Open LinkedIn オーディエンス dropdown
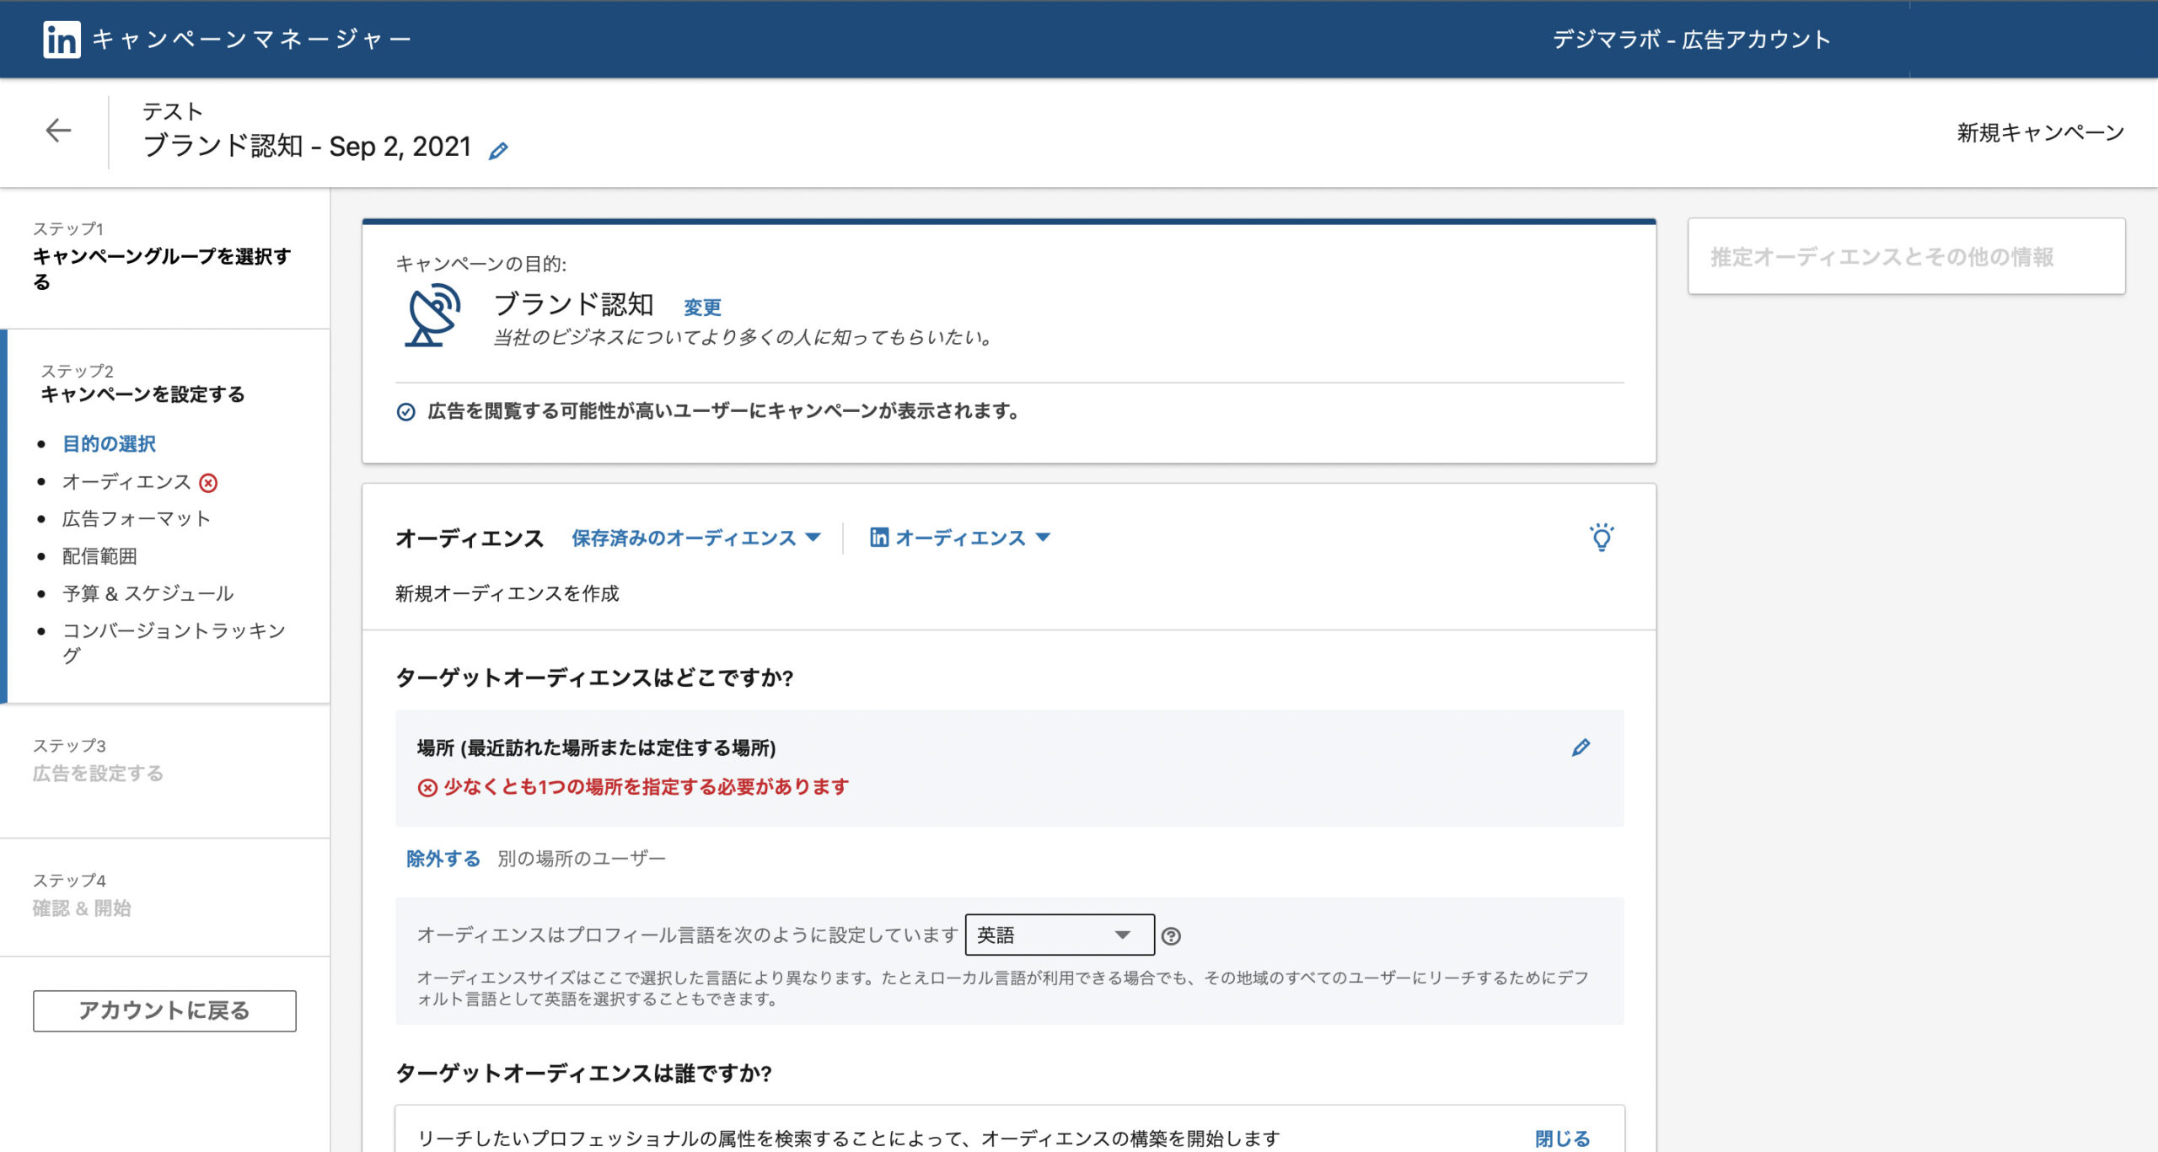Screen dimensions: 2158x1152 pos(960,538)
